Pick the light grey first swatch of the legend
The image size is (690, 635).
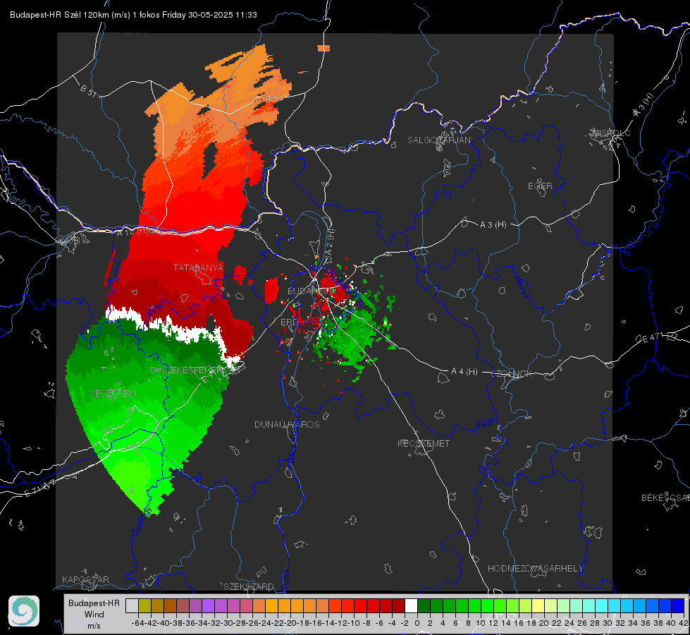coord(132,605)
